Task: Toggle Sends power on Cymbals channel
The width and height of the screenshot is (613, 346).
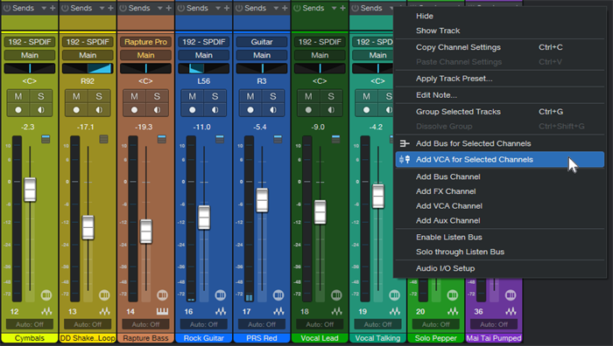Action: [7, 8]
